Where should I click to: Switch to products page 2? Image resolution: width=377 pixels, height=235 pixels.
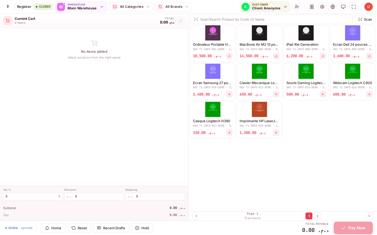[x=317, y=216]
